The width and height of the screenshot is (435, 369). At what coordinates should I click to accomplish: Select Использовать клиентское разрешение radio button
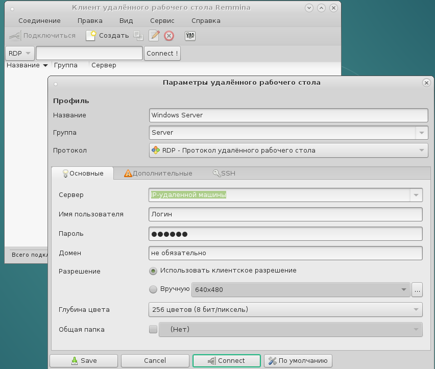pos(153,271)
